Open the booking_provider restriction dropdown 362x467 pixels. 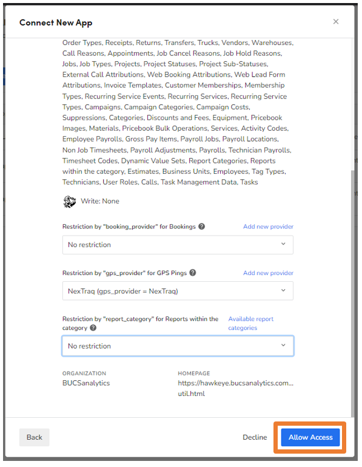[x=178, y=245]
